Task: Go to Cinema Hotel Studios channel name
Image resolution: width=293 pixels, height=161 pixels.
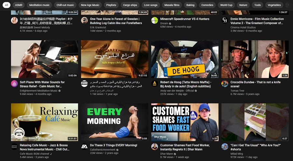Action: tap(243, 27)
